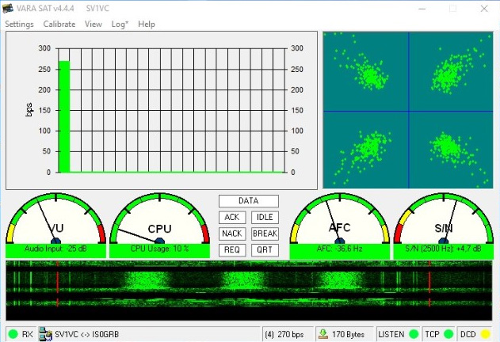This screenshot has height=342, width=500.
Task: Click the TCP status label
Action: coord(432,334)
